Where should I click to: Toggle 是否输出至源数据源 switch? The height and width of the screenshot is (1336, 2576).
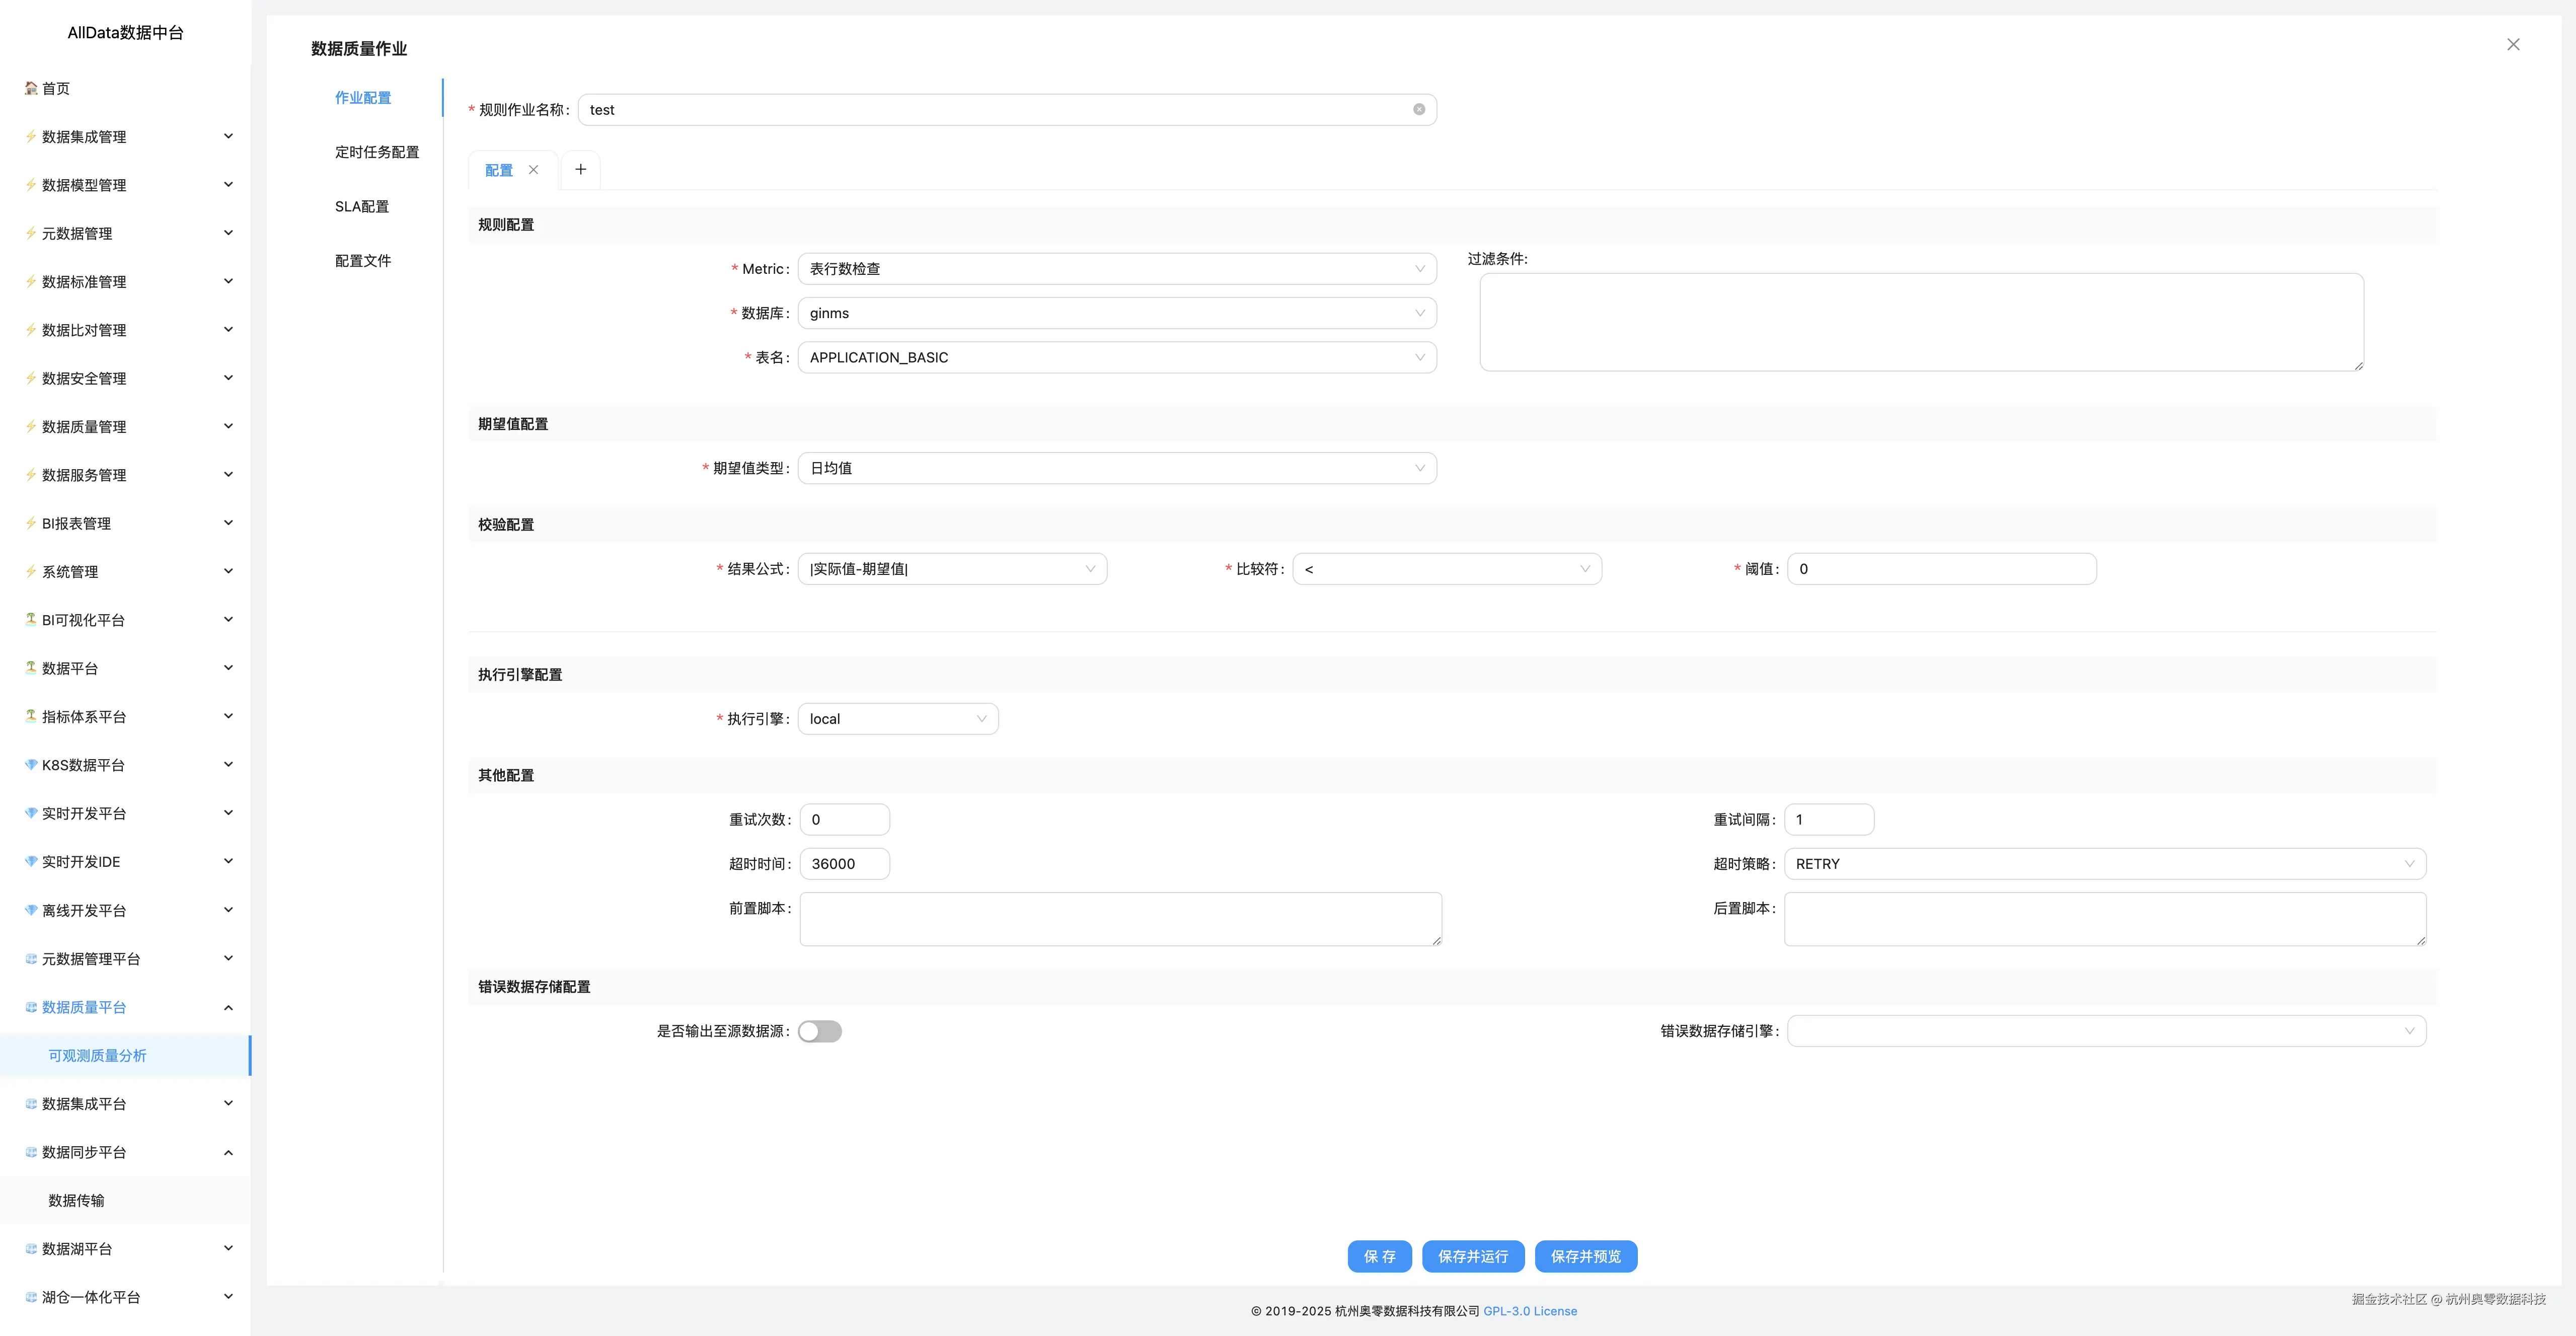click(819, 1031)
